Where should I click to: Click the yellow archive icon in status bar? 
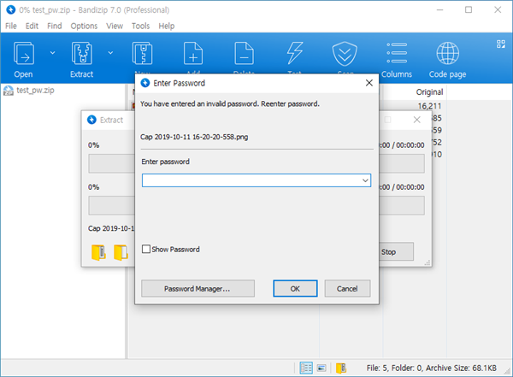point(341,368)
